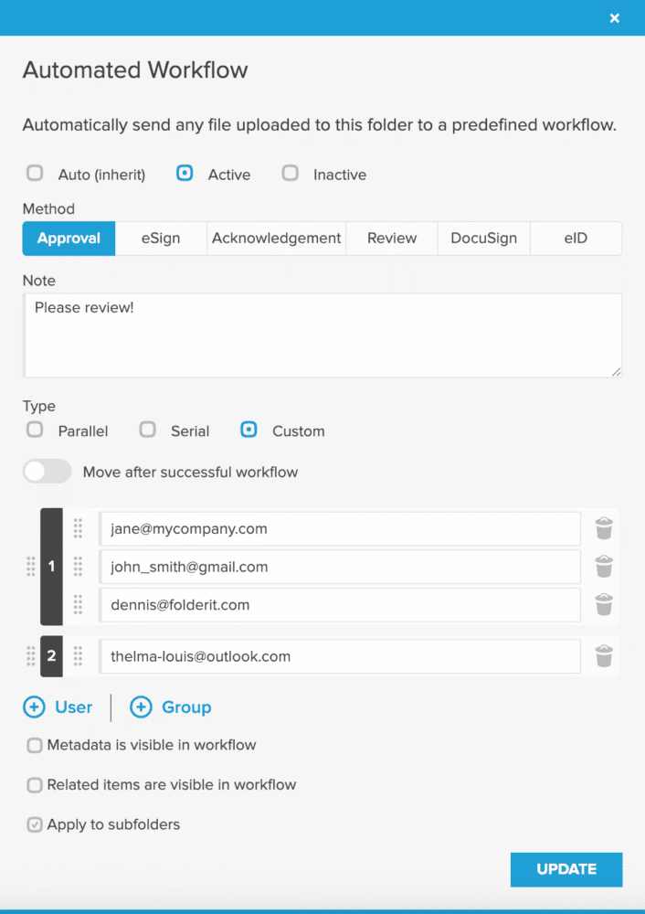This screenshot has width=645, height=914.
Task: Click the step 2 group drag handle
Action: (31, 656)
